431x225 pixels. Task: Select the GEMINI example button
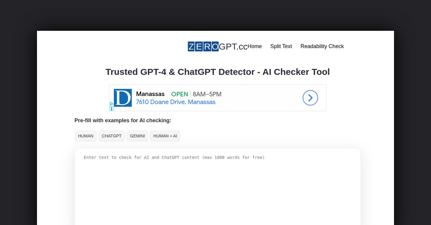tap(137, 136)
